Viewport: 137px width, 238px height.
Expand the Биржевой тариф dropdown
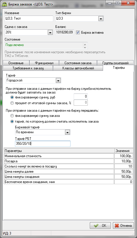(67, 132)
